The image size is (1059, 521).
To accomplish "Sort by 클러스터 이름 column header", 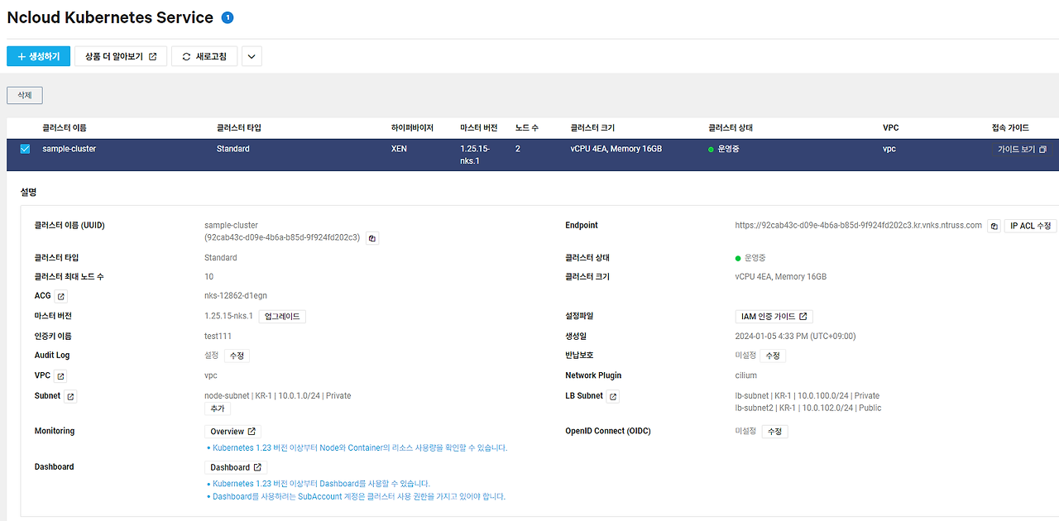I will pyautogui.click(x=65, y=128).
